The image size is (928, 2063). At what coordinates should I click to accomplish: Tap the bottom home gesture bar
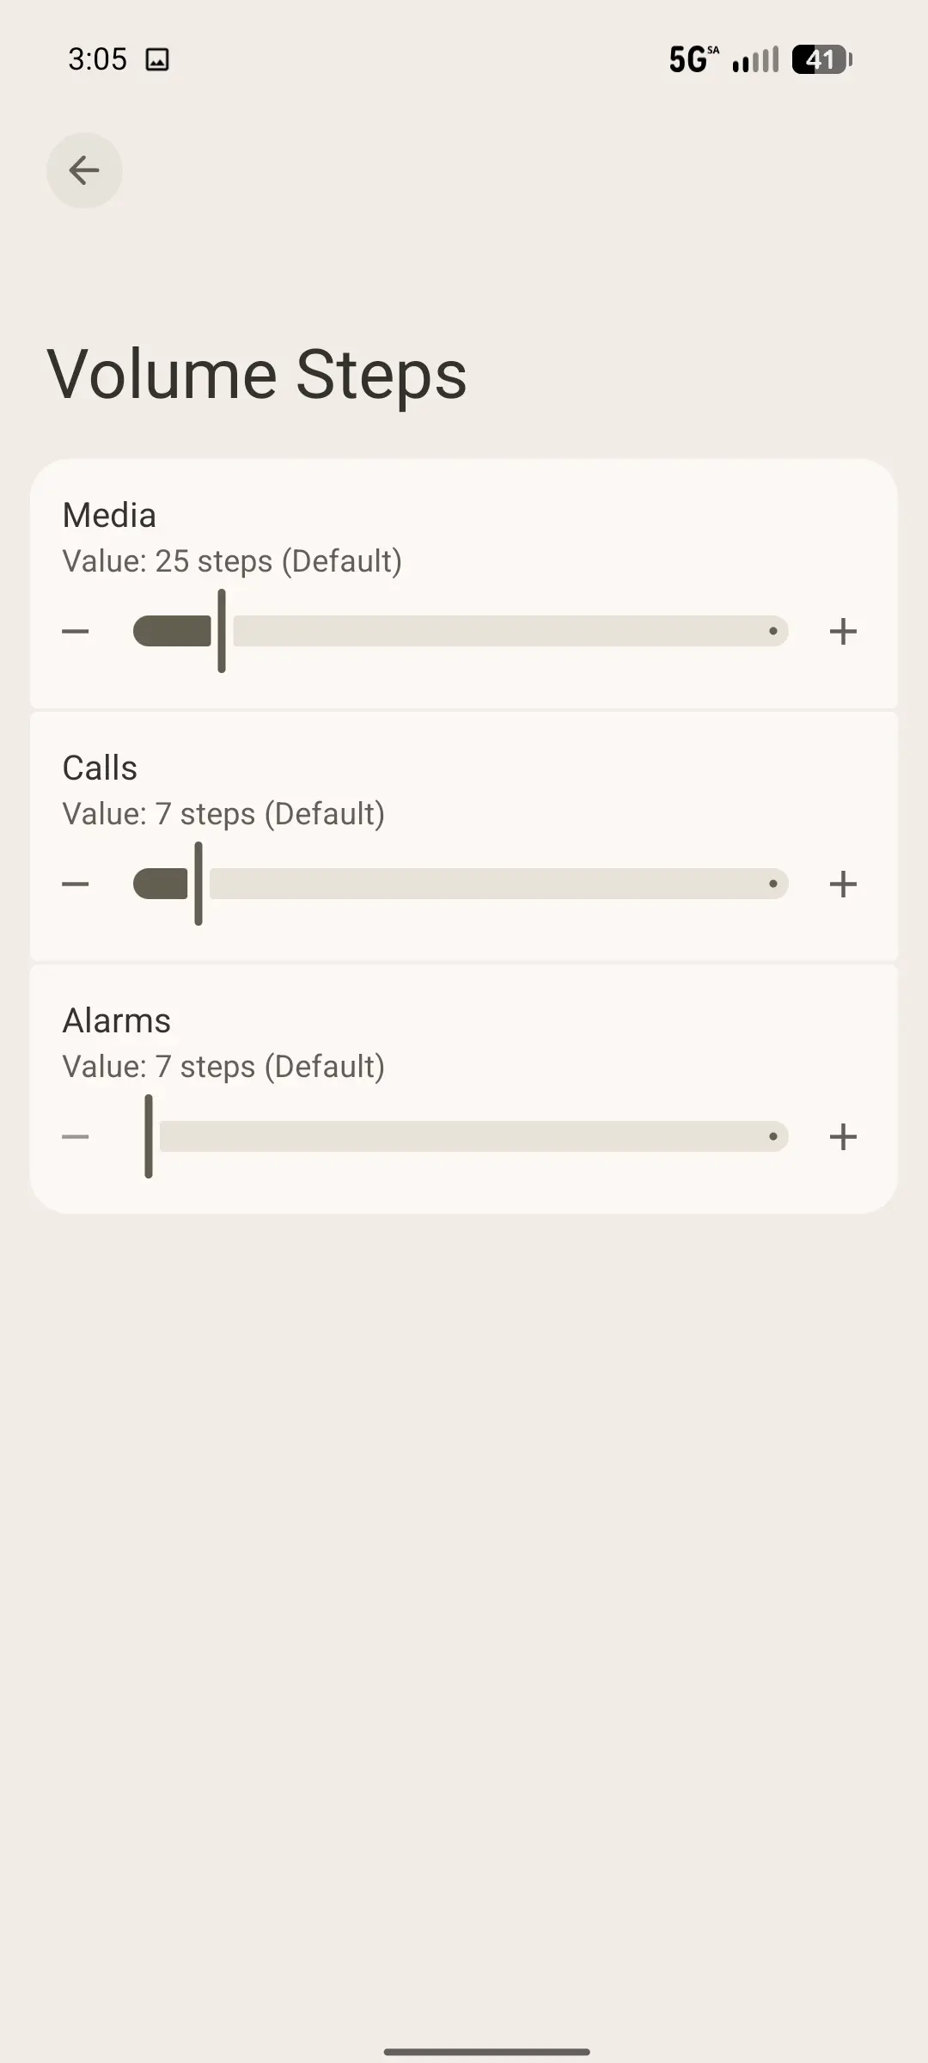(x=486, y=2051)
